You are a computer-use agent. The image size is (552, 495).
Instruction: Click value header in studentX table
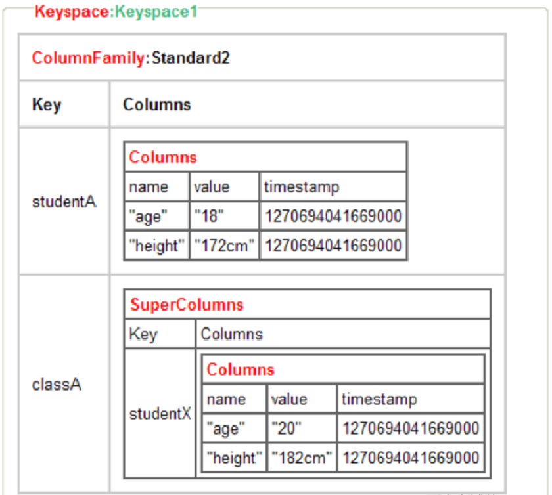(289, 399)
